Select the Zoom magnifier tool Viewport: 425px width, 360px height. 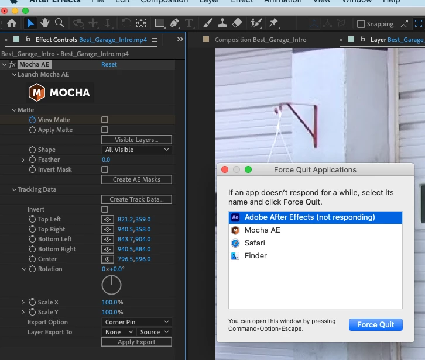coord(60,23)
